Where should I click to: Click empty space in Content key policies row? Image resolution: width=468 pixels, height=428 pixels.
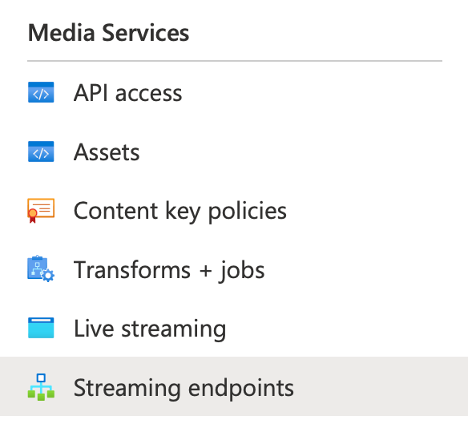tap(376, 211)
